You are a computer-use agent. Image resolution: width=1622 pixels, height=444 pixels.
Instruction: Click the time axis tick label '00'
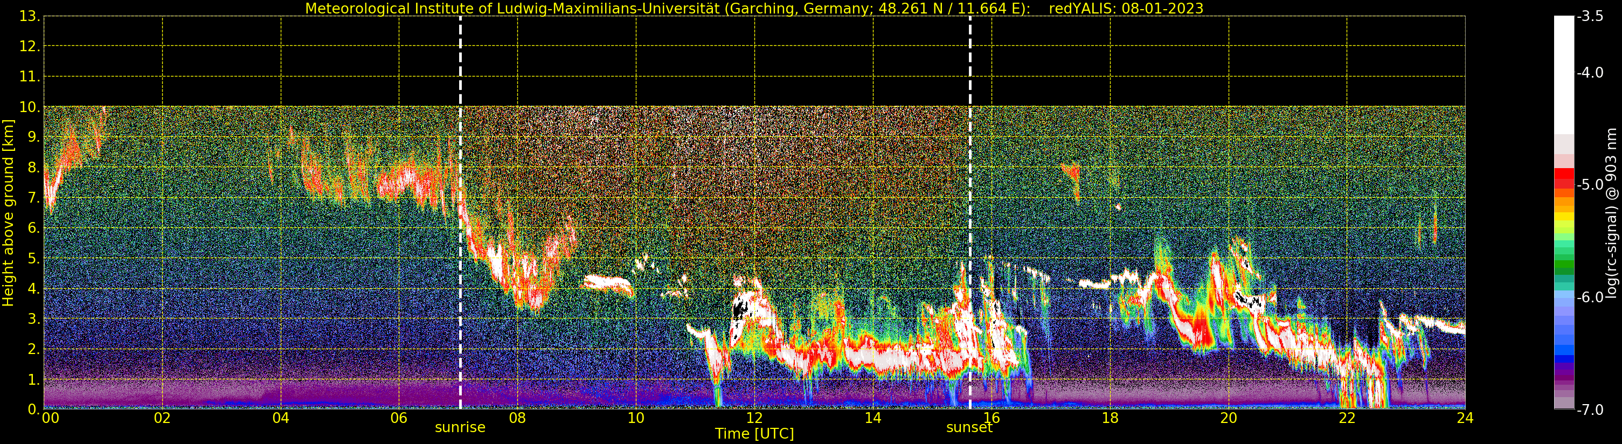tap(50, 418)
